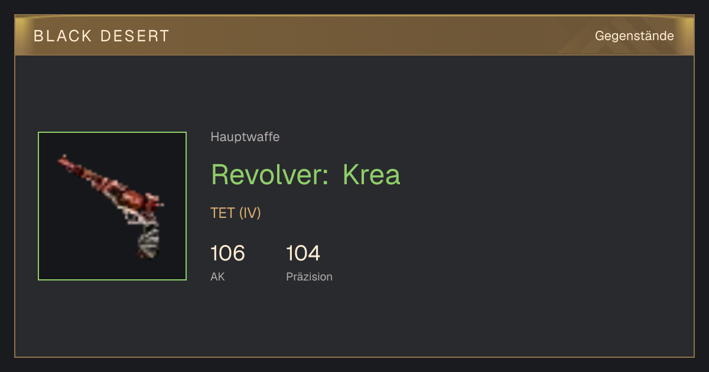The height and width of the screenshot is (372, 709).
Task: Click the word Revolver: in title
Action: (270, 174)
